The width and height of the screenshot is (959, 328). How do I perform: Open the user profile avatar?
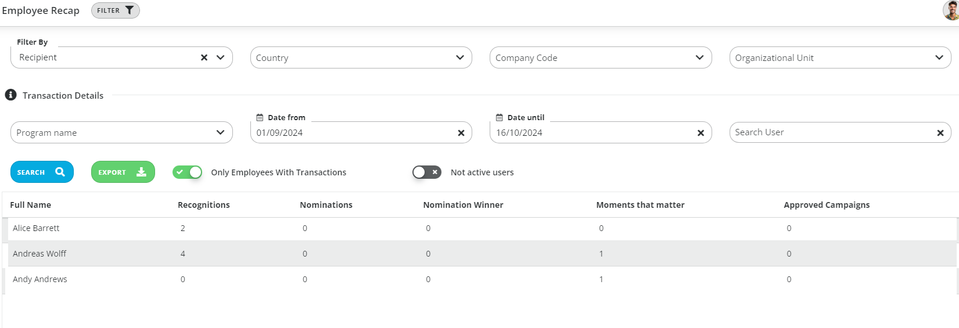[x=951, y=10]
